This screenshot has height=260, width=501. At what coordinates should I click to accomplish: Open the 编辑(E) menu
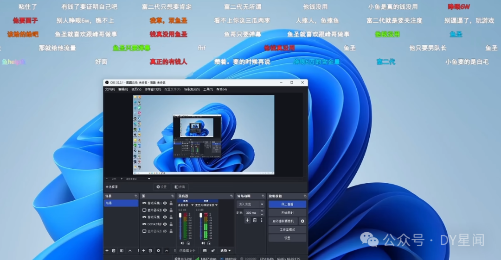click(123, 90)
